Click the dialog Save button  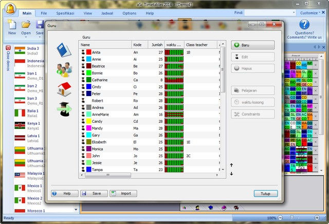[x=94, y=193]
